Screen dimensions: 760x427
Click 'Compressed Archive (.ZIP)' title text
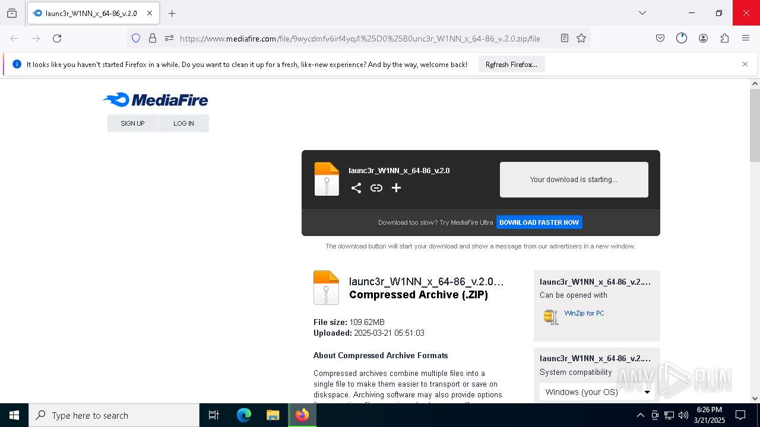(x=419, y=295)
